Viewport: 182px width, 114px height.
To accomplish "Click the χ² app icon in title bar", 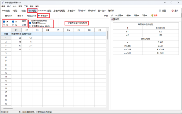I will pyautogui.click(x=3, y=2).
